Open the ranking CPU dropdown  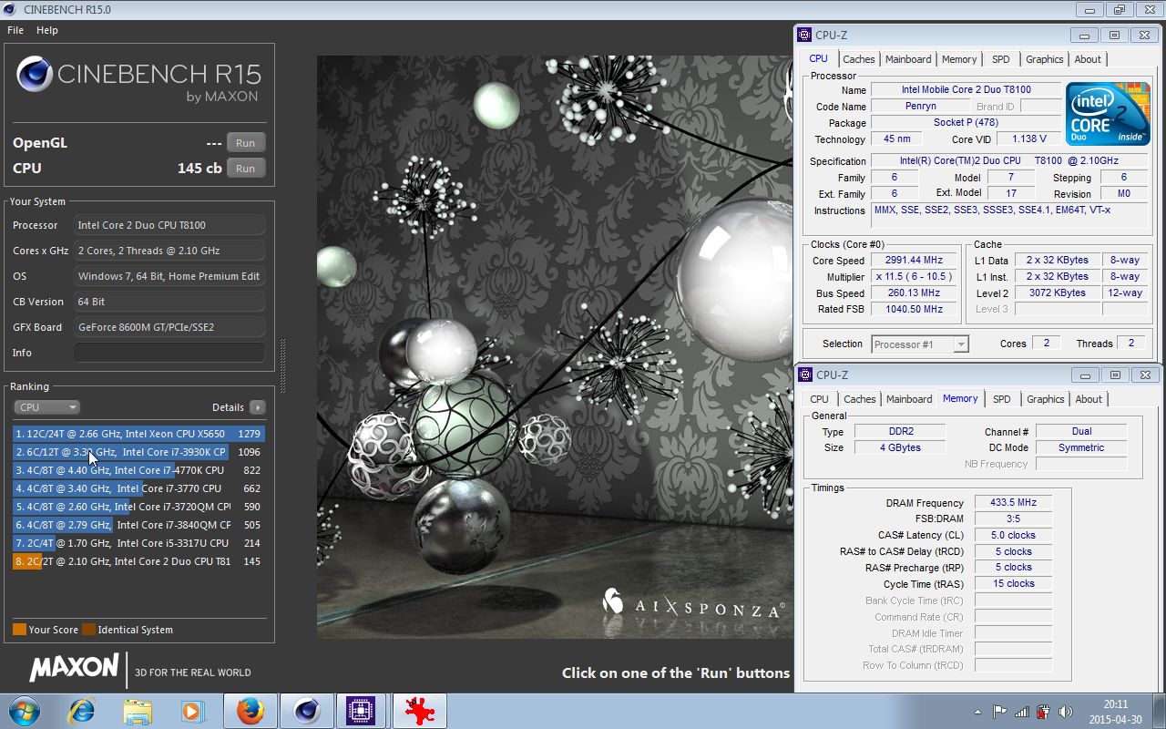46,407
